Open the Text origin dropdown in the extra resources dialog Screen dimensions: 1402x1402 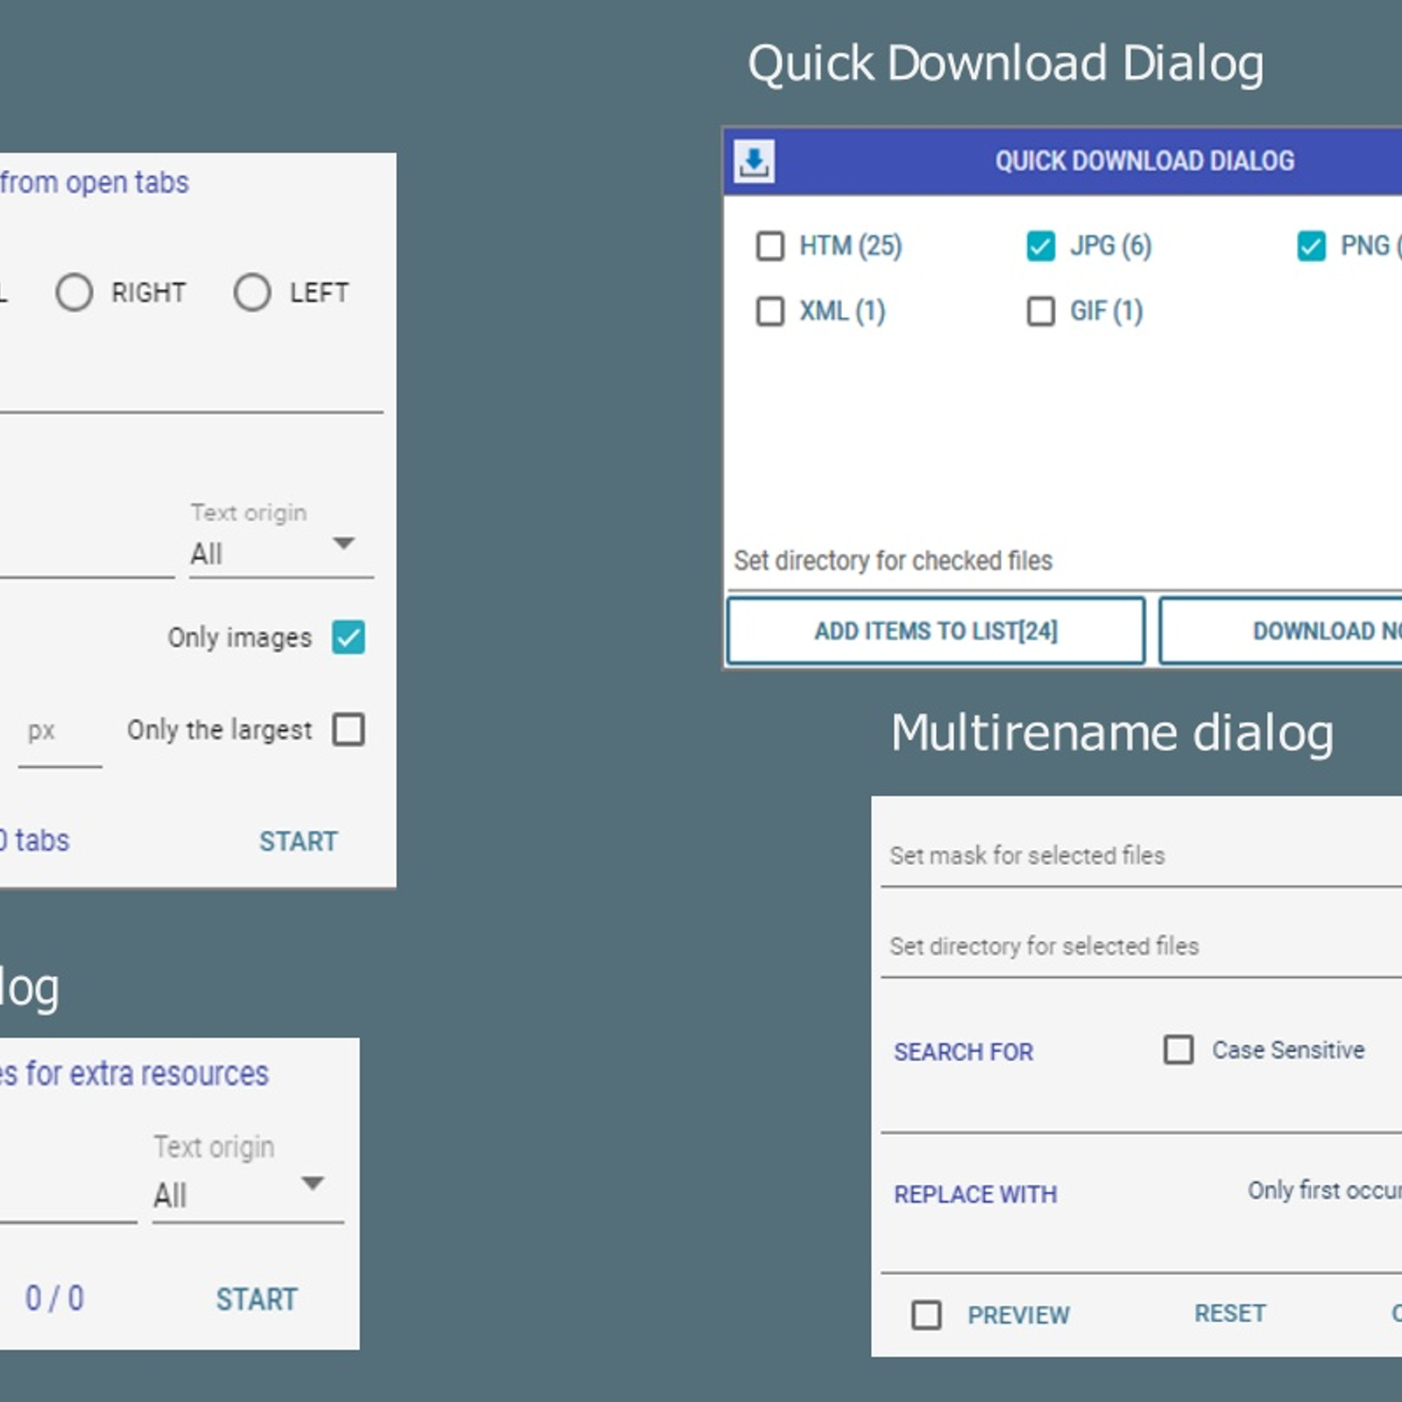311,1186
